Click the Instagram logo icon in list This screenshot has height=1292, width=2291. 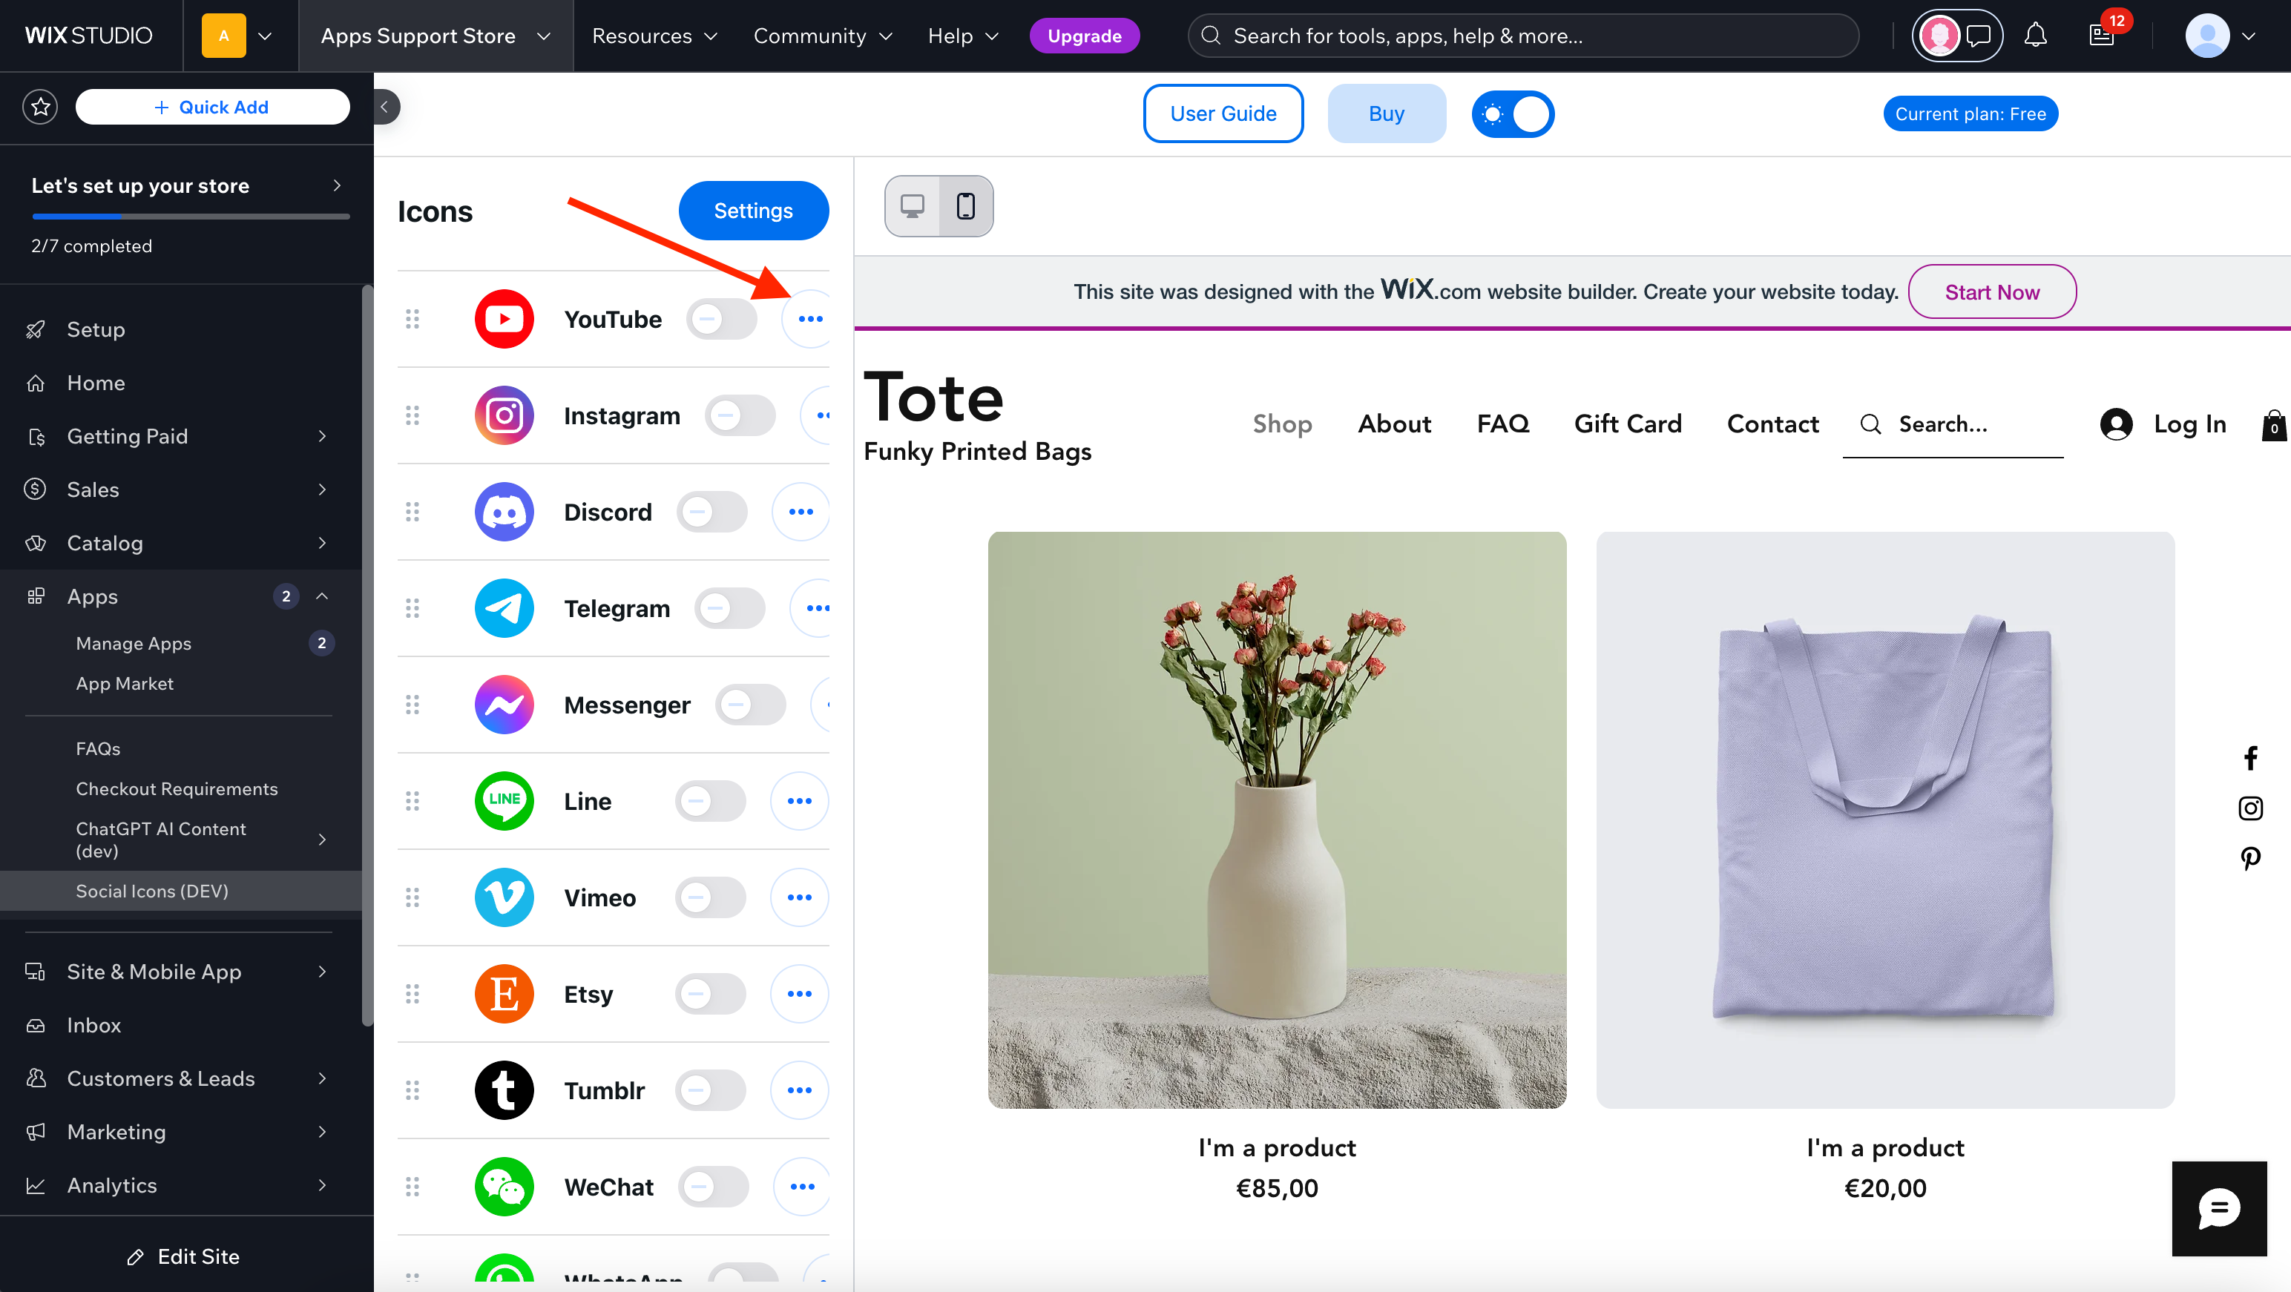504,415
